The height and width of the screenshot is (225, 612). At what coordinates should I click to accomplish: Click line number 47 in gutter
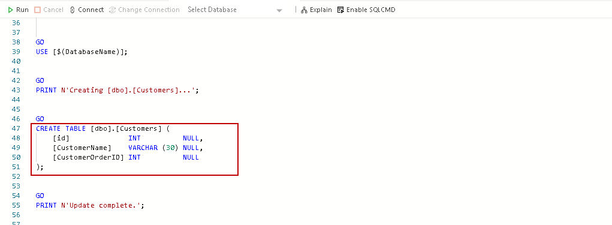point(16,128)
